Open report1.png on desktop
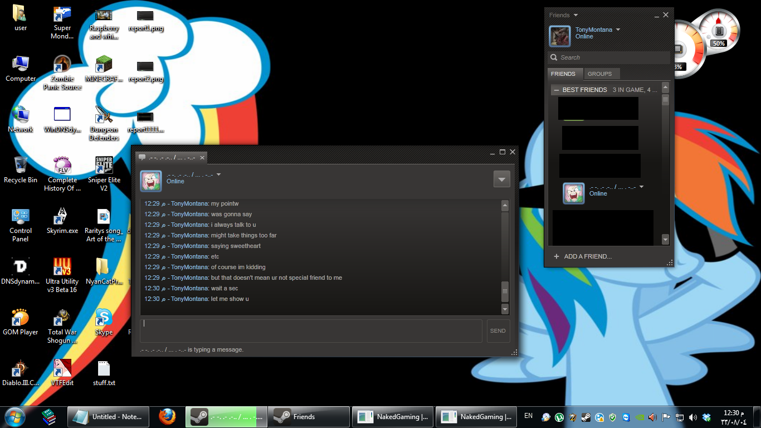 [145, 21]
